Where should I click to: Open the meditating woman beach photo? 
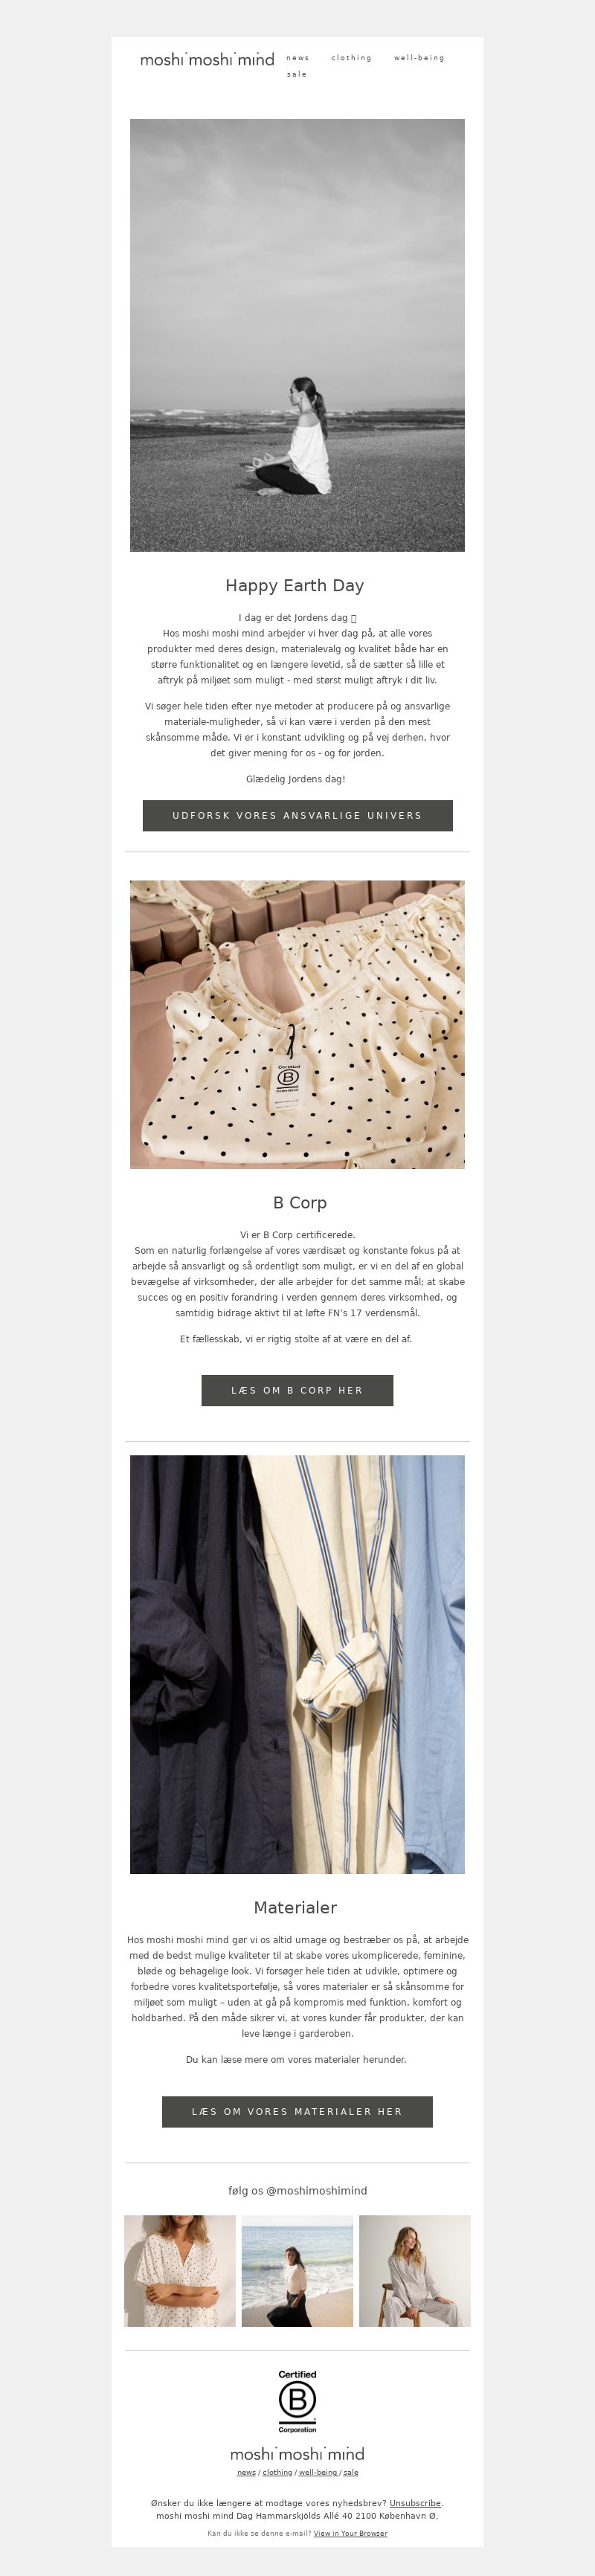tap(297, 335)
